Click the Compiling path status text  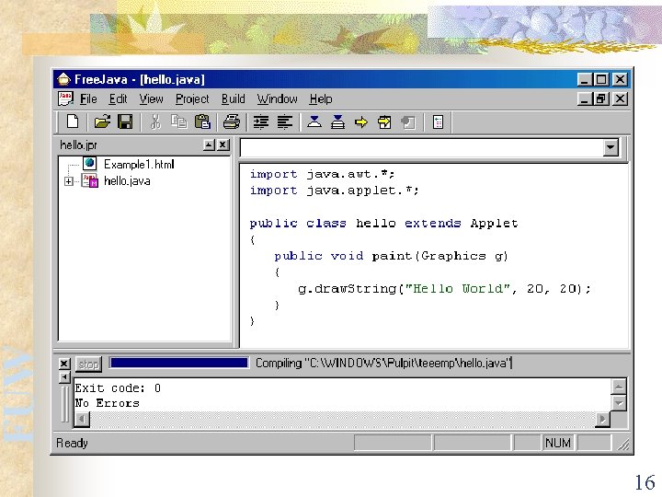pos(383,363)
